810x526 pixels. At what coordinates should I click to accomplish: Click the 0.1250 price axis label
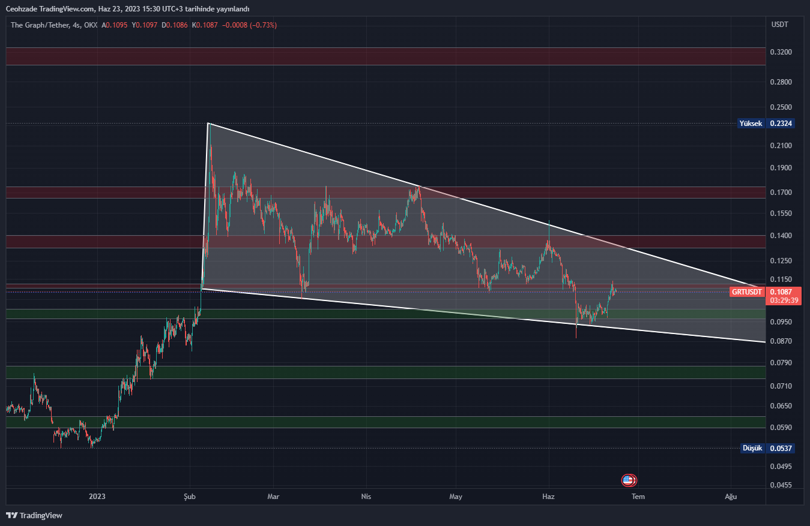pos(781,261)
